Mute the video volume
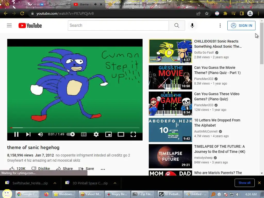The height and width of the screenshot is (198, 264). 40,134
